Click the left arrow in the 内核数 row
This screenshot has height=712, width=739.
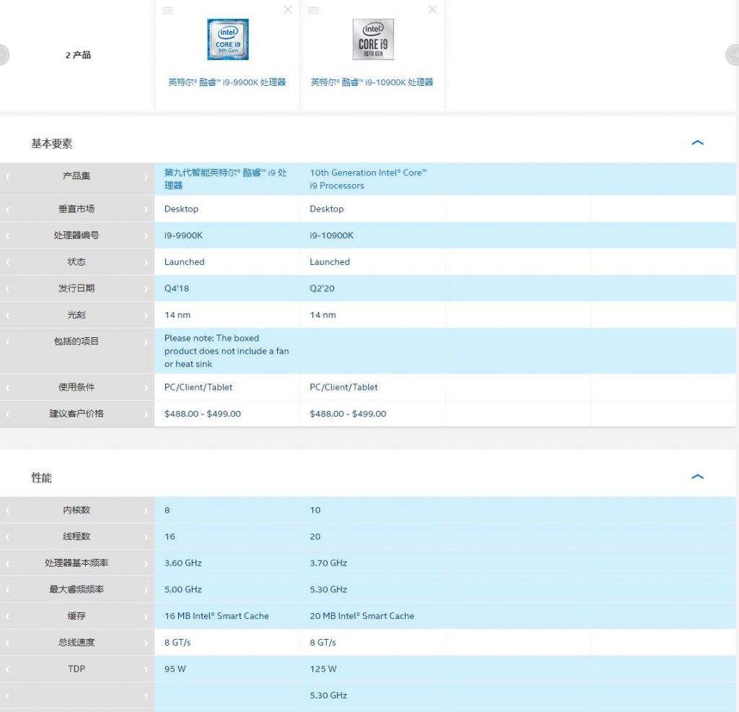(7, 511)
